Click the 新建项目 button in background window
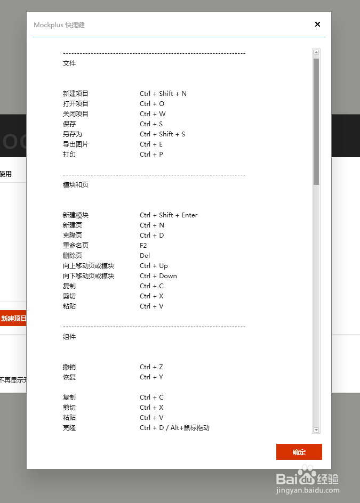The height and width of the screenshot is (503, 360). (x=13, y=318)
